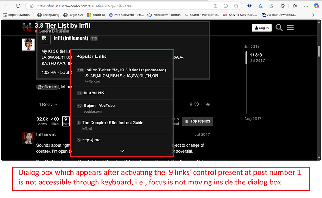This screenshot has height=198, width=322.
Task: Open the forum hamburger menu
Action: point(290,28)
